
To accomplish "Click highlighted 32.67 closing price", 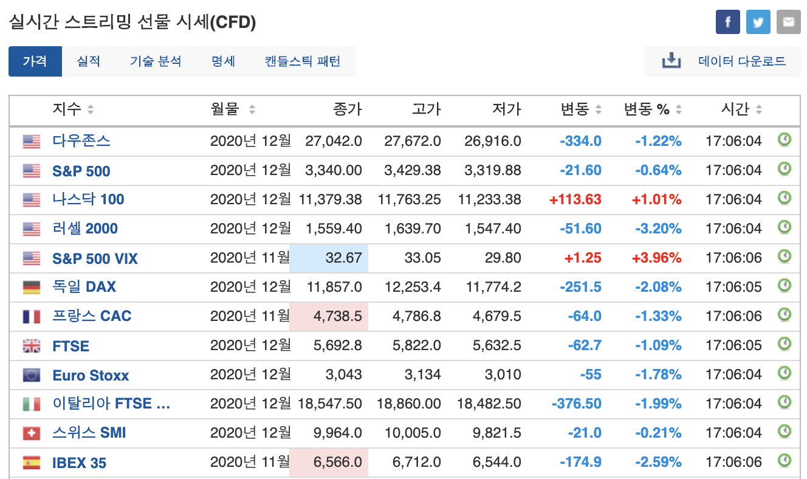I will (x=329, y=258).
